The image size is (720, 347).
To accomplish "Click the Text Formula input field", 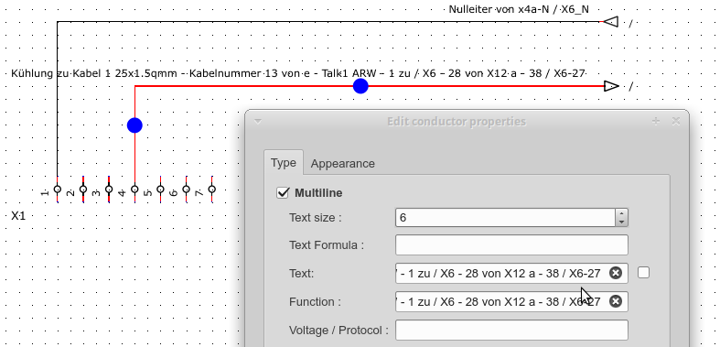I will [x=511, y=245].
